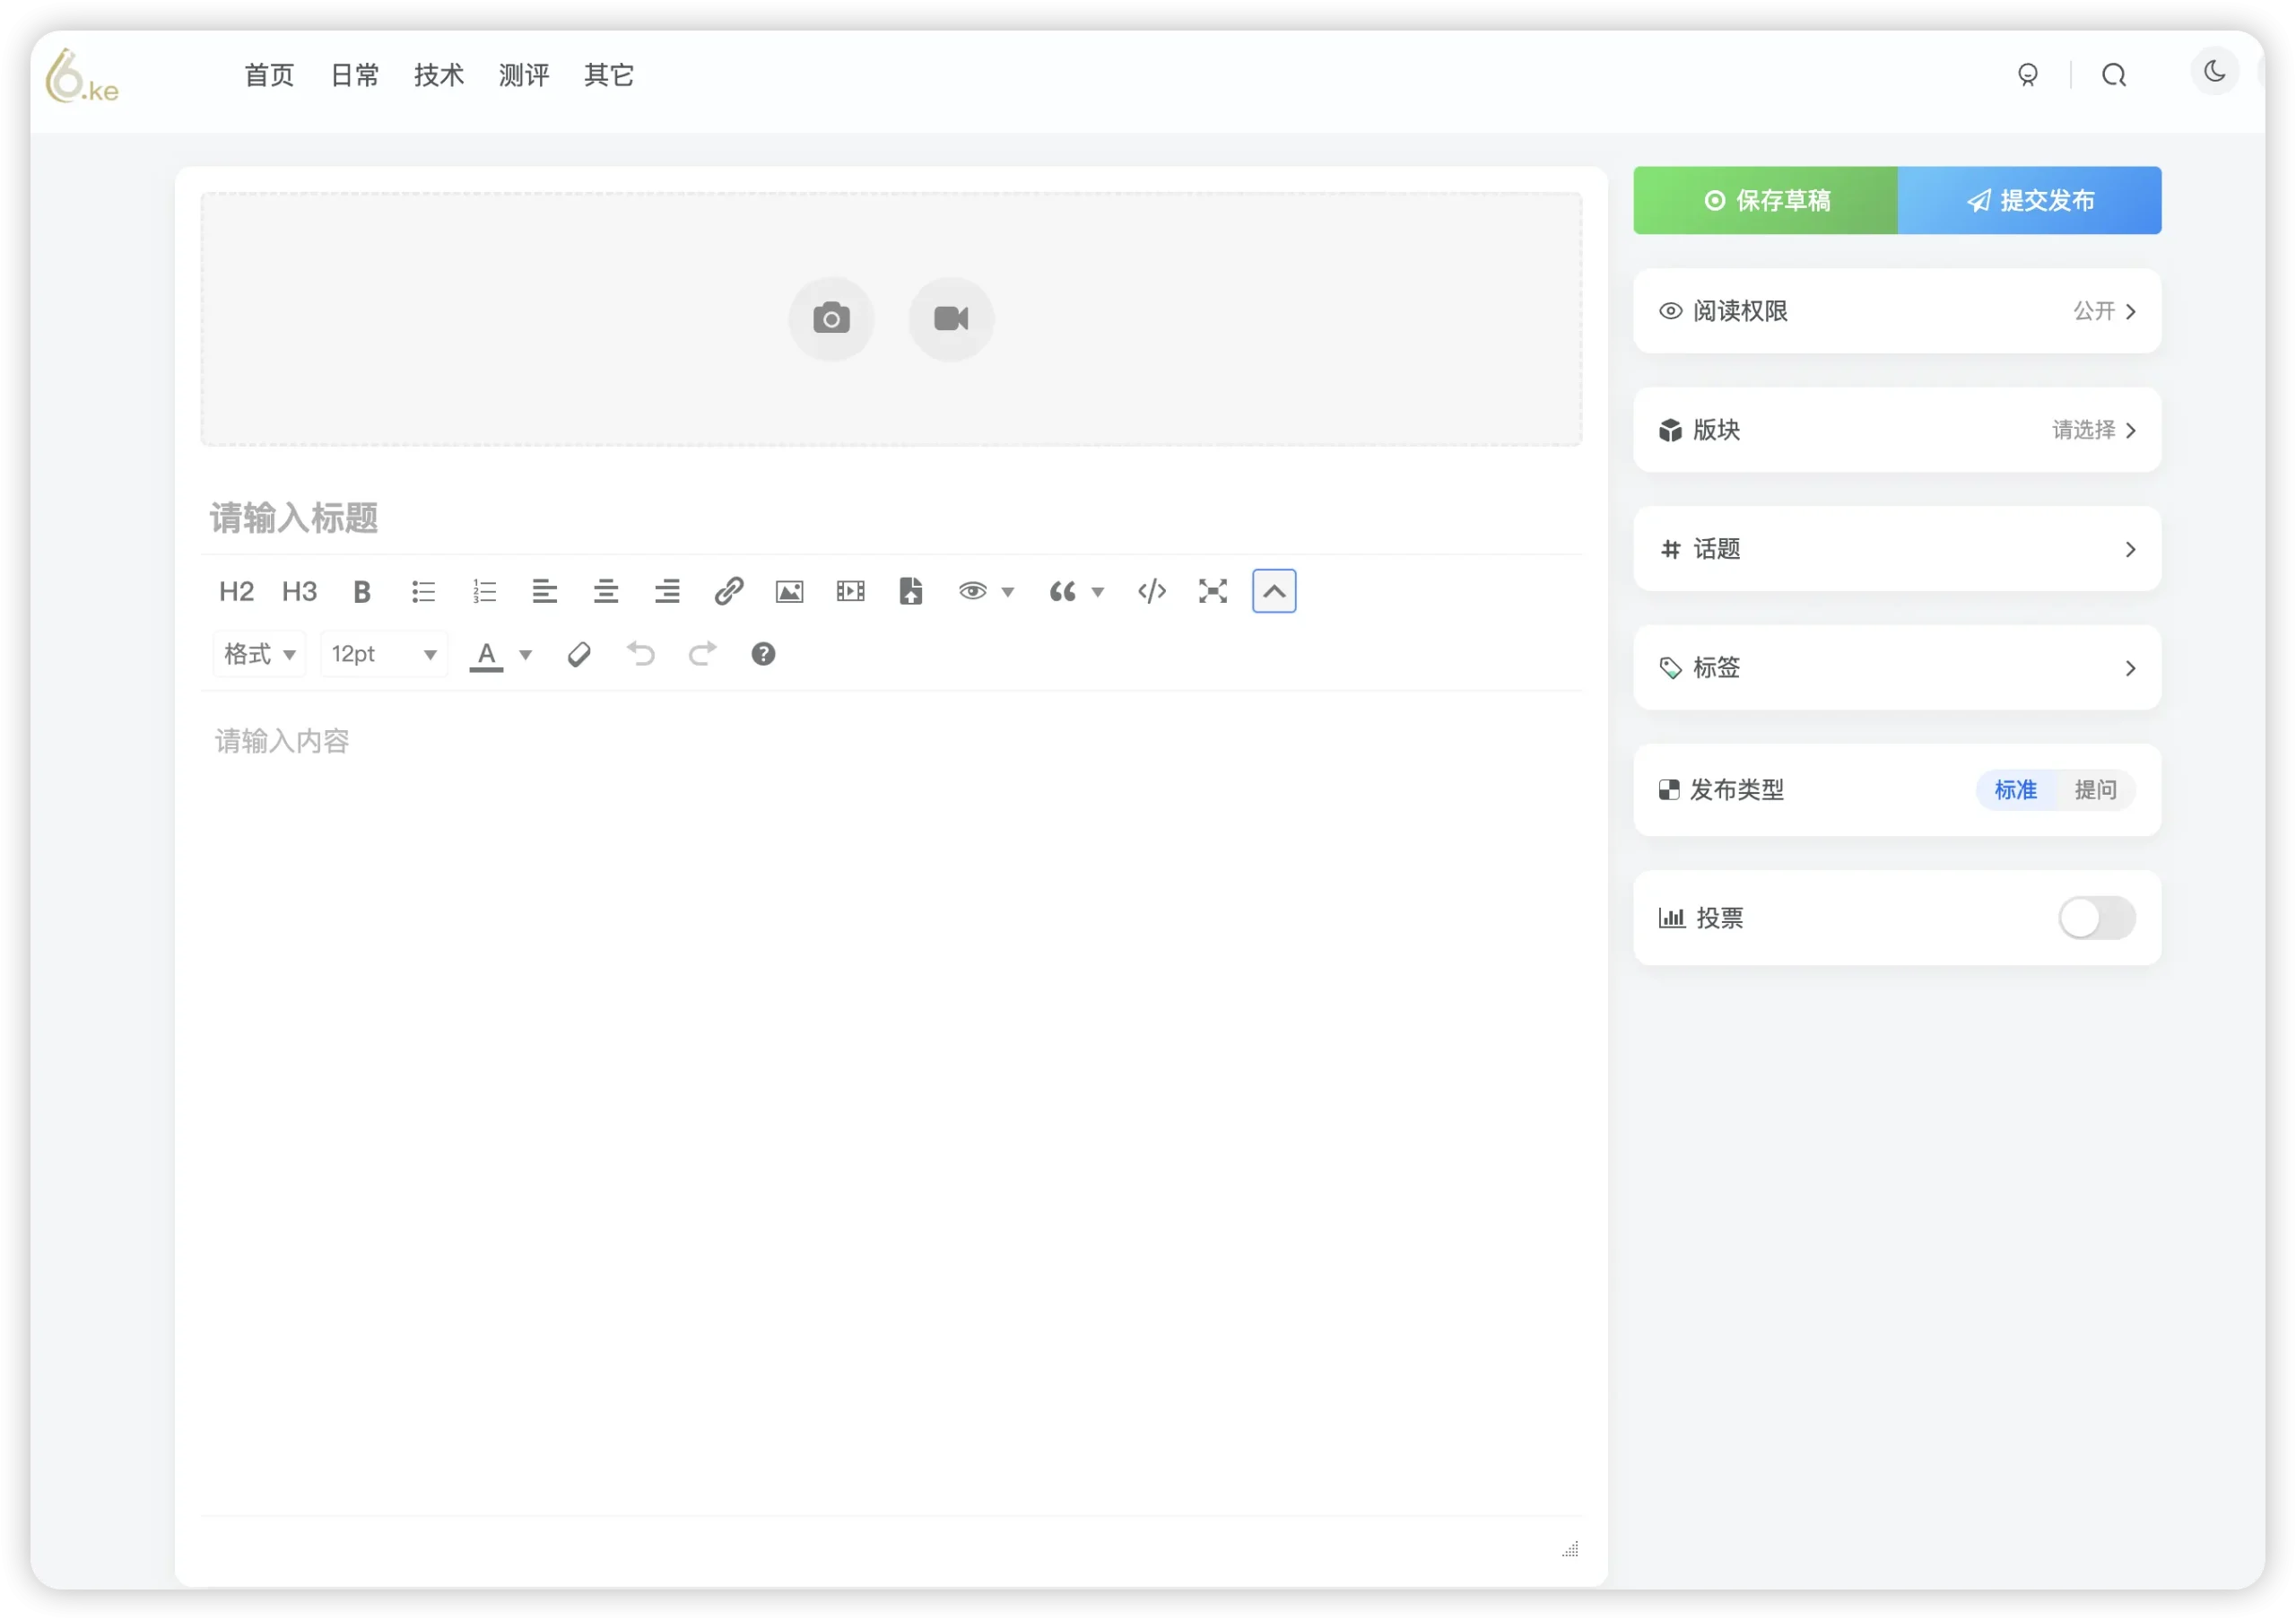Select the 提问 publish type

tap(2095, 790)
